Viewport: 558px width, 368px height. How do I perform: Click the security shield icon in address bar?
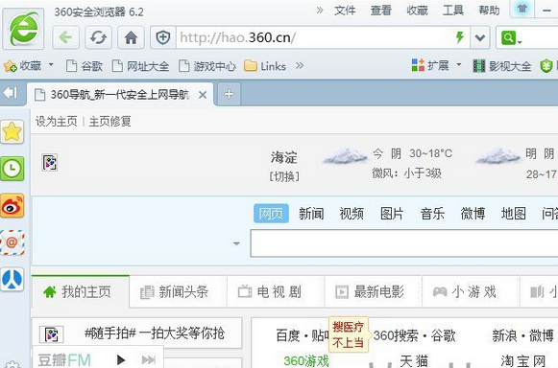coord(163,37)
